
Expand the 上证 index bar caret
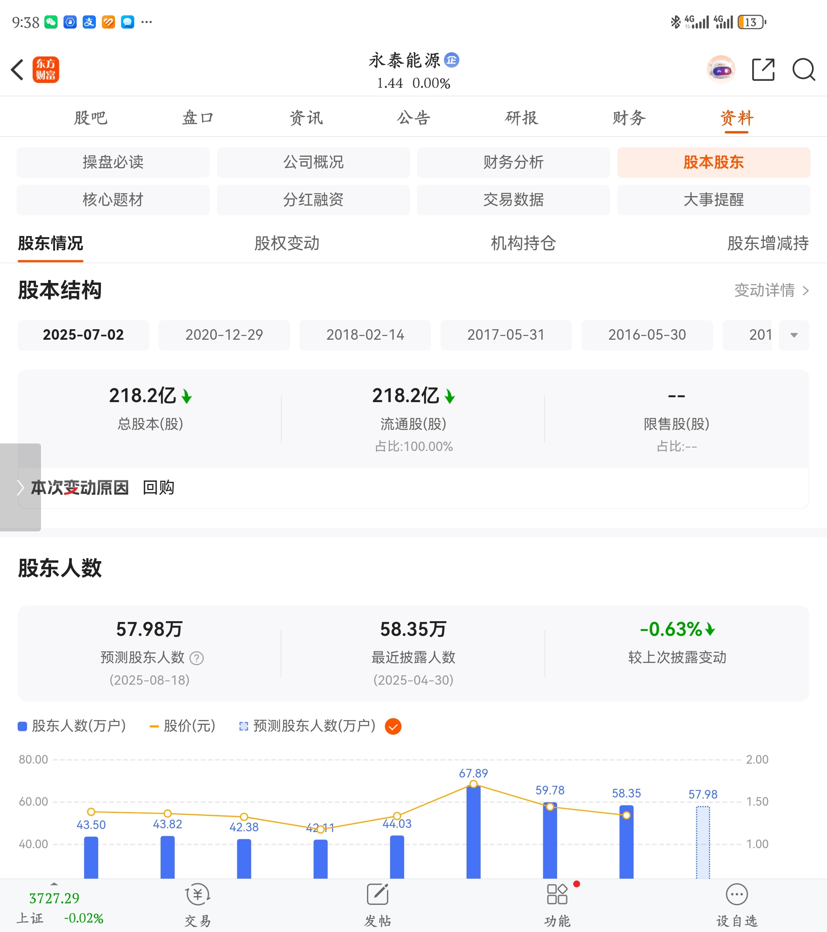click(x=54, y=884)
